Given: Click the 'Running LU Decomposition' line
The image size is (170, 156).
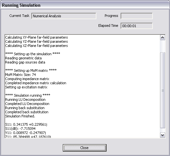Looking at the screenshot, I should tap(26, 100).
